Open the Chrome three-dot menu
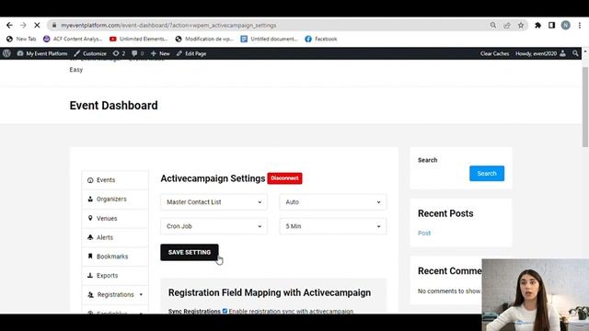 click(x=579, y=25)
